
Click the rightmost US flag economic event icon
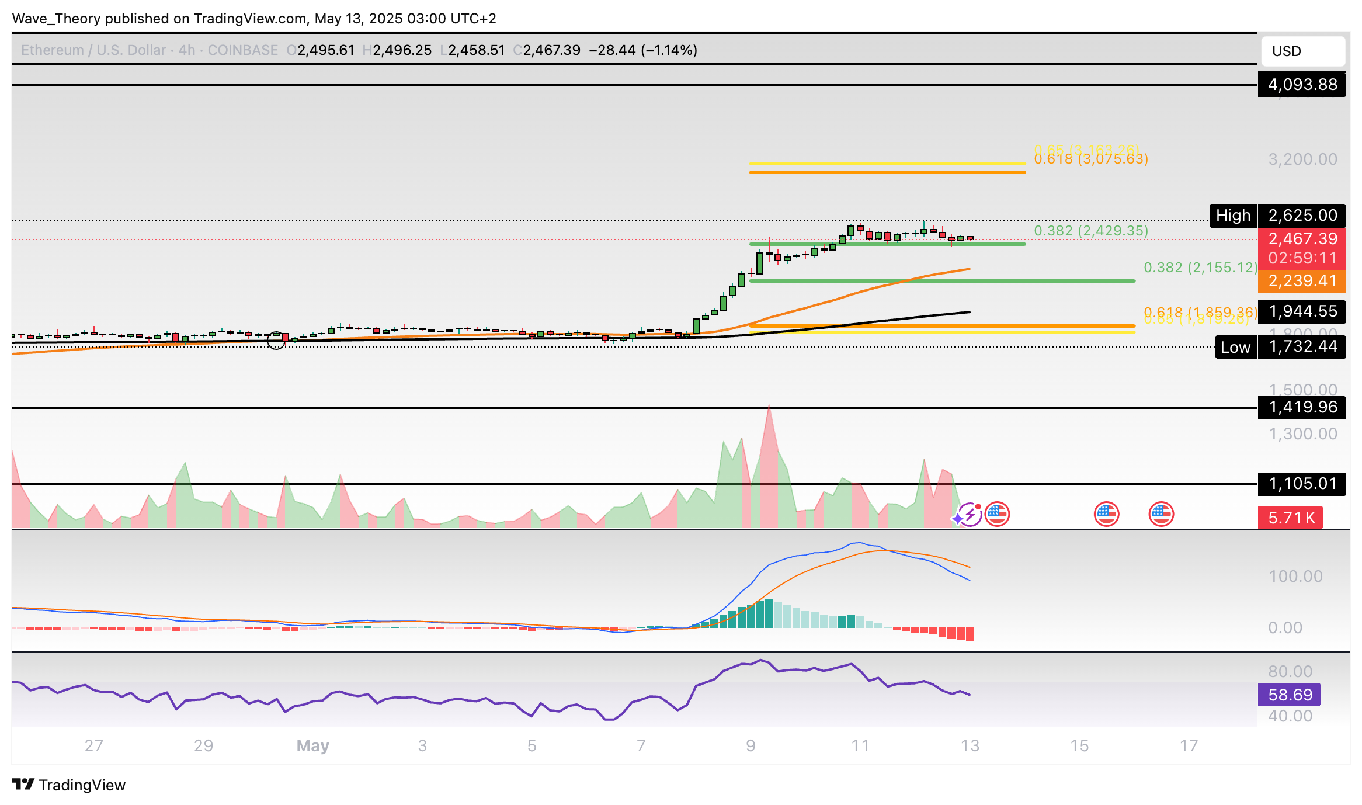[x=1161, y=515]
